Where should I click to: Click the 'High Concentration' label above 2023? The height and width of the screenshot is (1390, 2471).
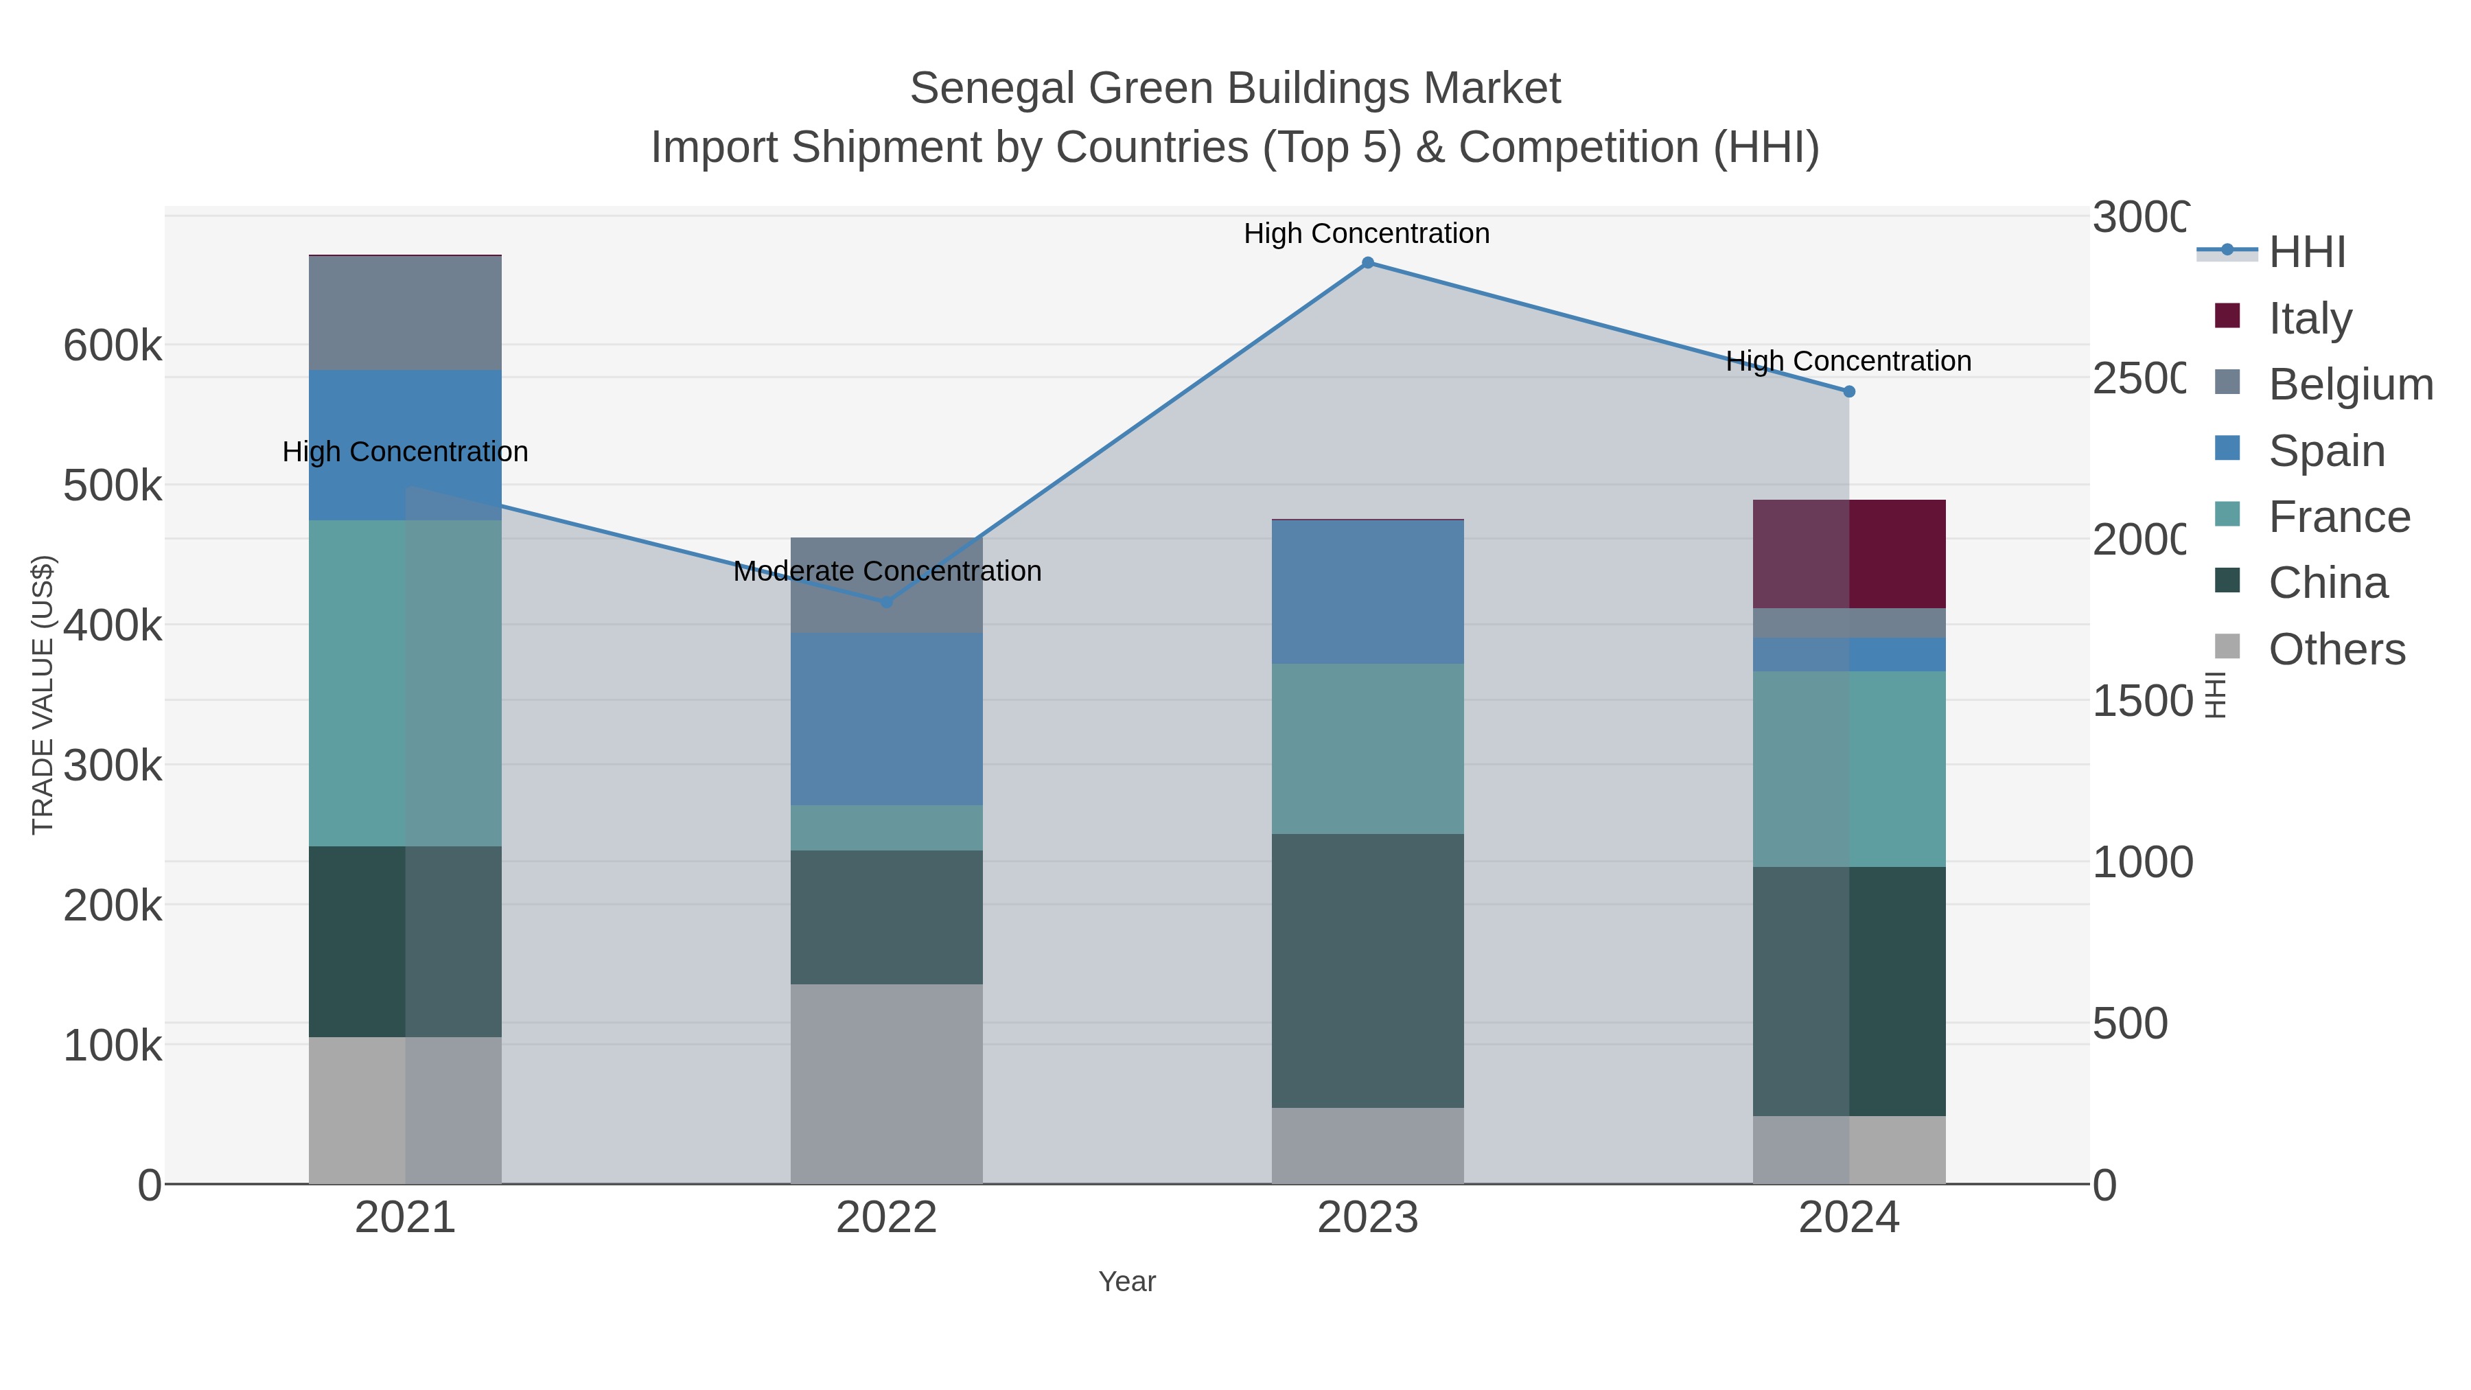[1367, 234]
